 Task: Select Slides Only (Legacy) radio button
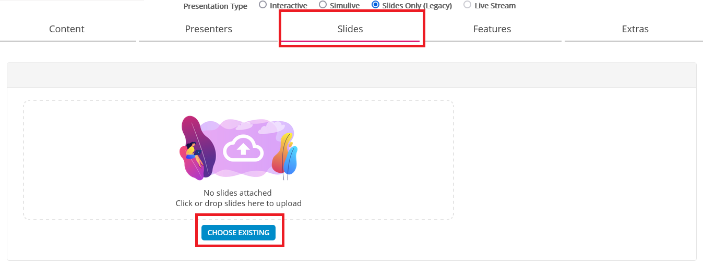coord(375,5)
